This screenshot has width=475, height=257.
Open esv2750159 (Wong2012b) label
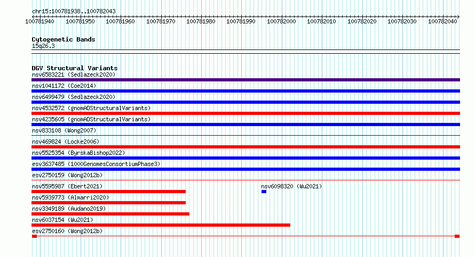pos(67,175)
